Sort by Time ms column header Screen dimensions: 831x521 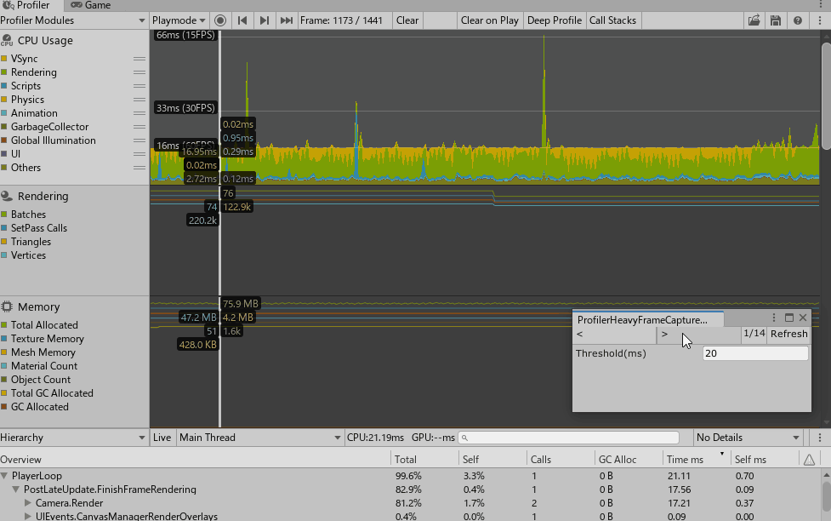(x=696, y=460)
